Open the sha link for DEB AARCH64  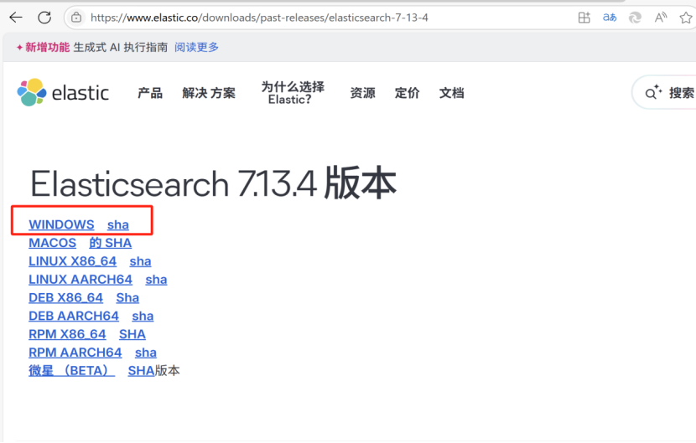pos(143,316)
